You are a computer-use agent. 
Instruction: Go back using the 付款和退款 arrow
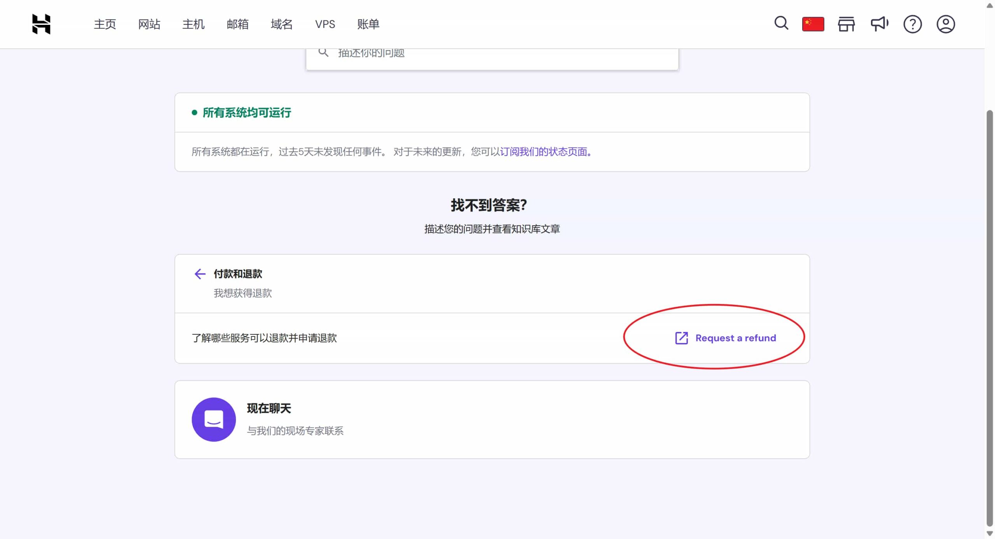[x=200, y=274]
